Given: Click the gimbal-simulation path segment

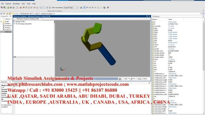Looking at the screenshot, I should coord(47,13).
